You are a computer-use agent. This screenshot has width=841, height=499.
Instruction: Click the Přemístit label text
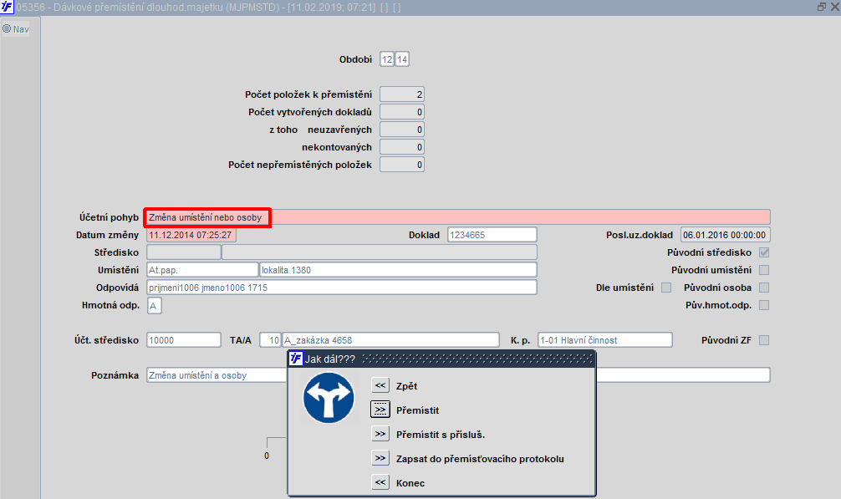pyautogui.click(x=417, y=410)
